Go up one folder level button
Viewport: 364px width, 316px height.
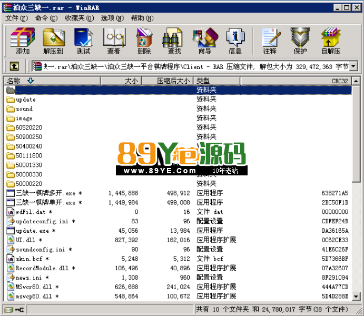[x=14, y=66]
